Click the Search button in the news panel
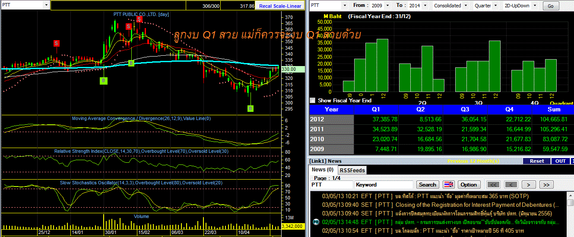The height and width of the screenshot is (237, 574). click(428, 184)
